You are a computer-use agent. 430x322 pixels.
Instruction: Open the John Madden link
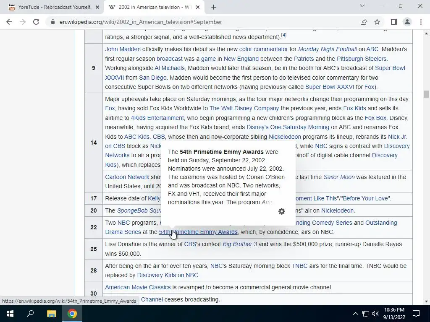pyautogui.click(x=123, y=49)
